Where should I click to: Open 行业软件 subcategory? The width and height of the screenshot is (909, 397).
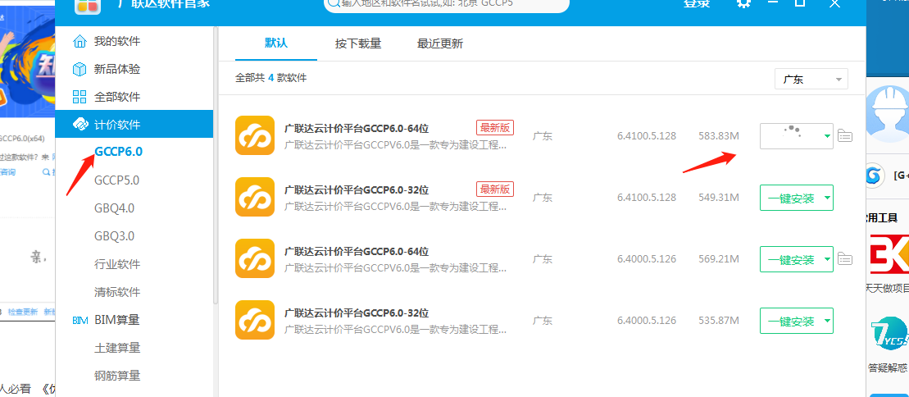click(x=117, y=264)
